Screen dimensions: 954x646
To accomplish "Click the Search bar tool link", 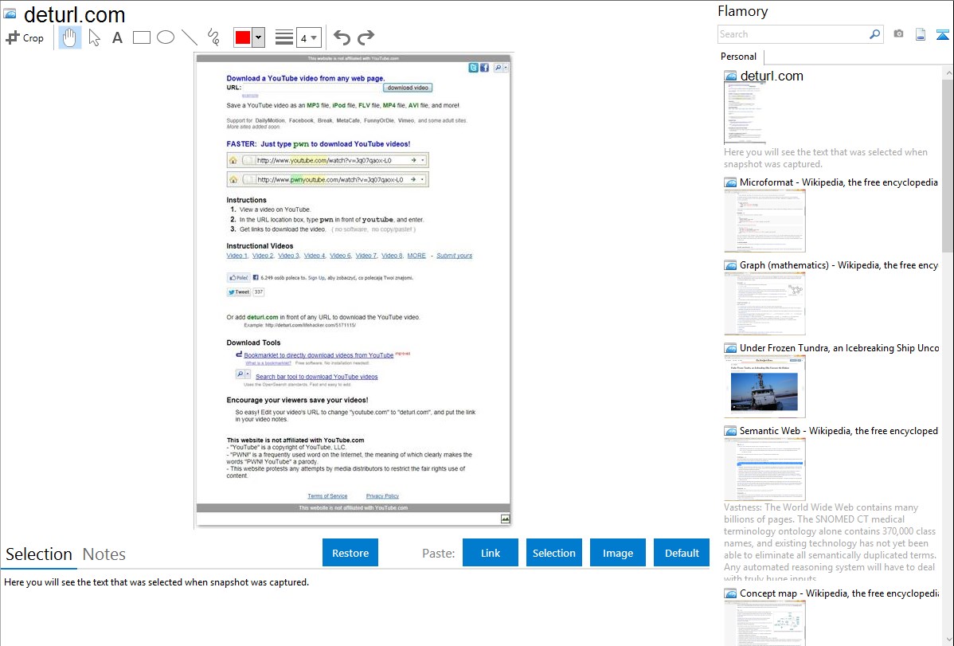I will click(x=316, y=377).
